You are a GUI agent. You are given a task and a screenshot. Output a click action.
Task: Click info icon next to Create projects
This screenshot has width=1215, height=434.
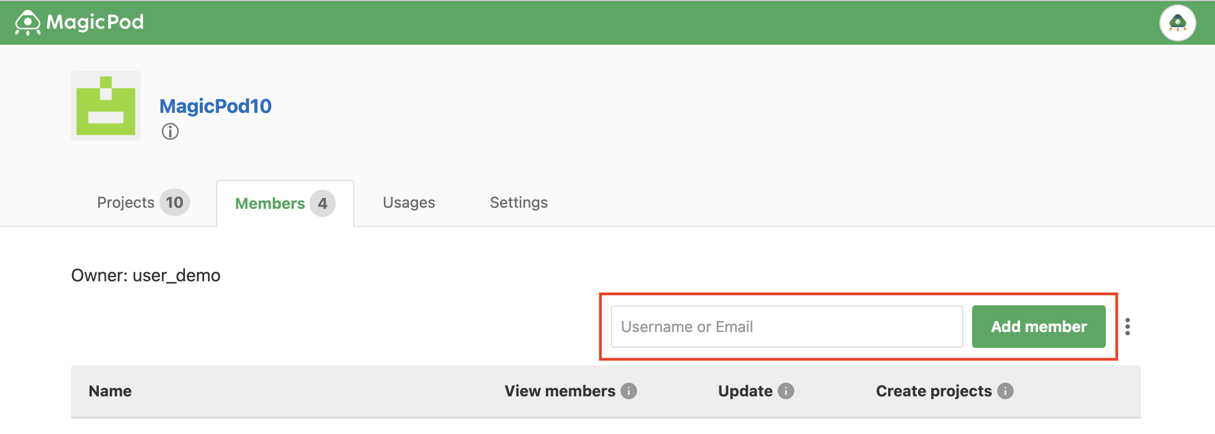1005,391
